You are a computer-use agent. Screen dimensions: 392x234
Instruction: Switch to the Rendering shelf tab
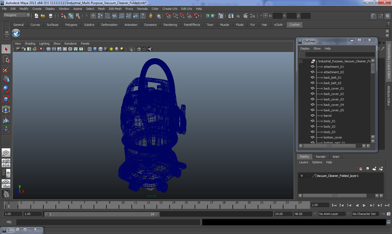170,25
